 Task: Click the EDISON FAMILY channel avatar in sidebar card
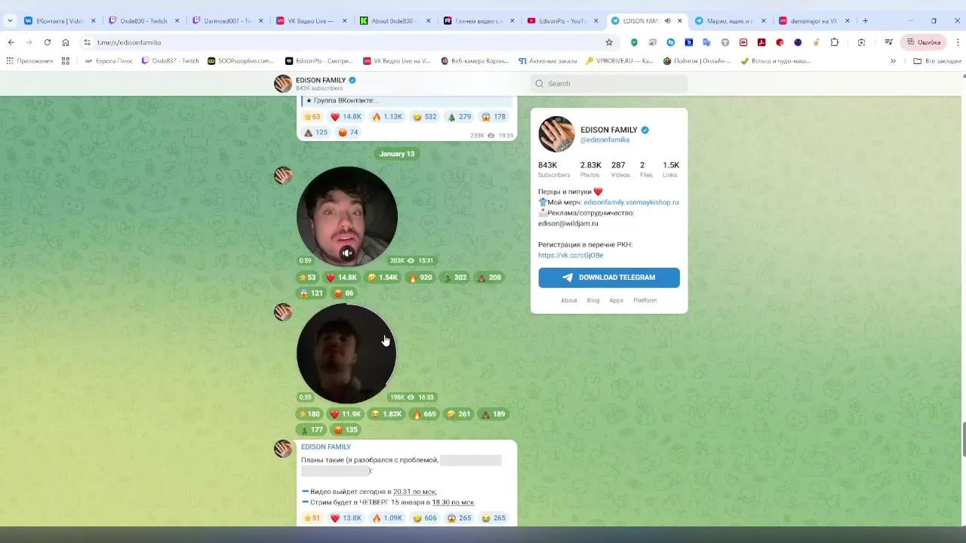point(556,134)
